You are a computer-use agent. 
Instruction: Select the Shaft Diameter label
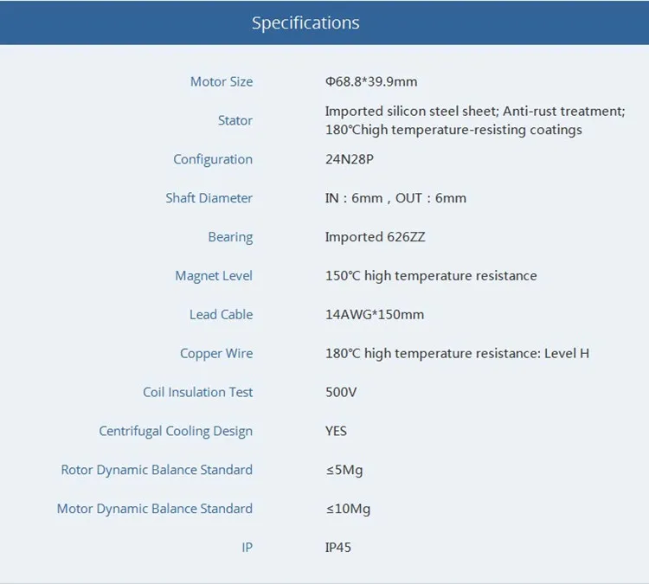[209, 198]
